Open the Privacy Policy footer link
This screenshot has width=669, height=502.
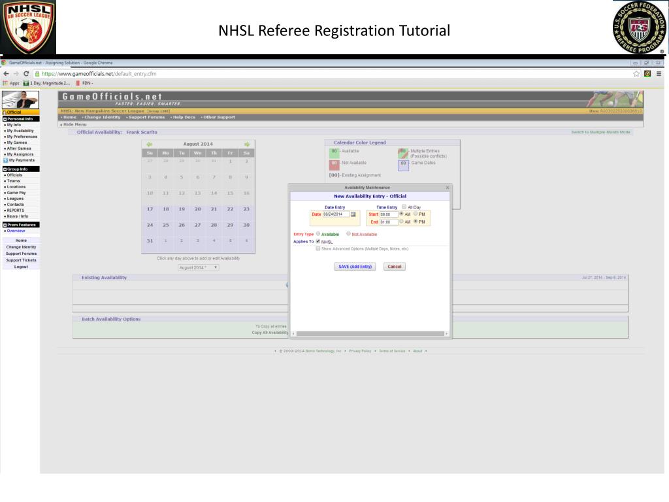tap(360, 351)
